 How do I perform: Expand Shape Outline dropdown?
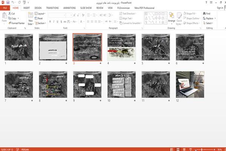(x=191, y=19)
